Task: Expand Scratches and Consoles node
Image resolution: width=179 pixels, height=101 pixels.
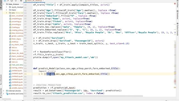Action: coord(4,93)
